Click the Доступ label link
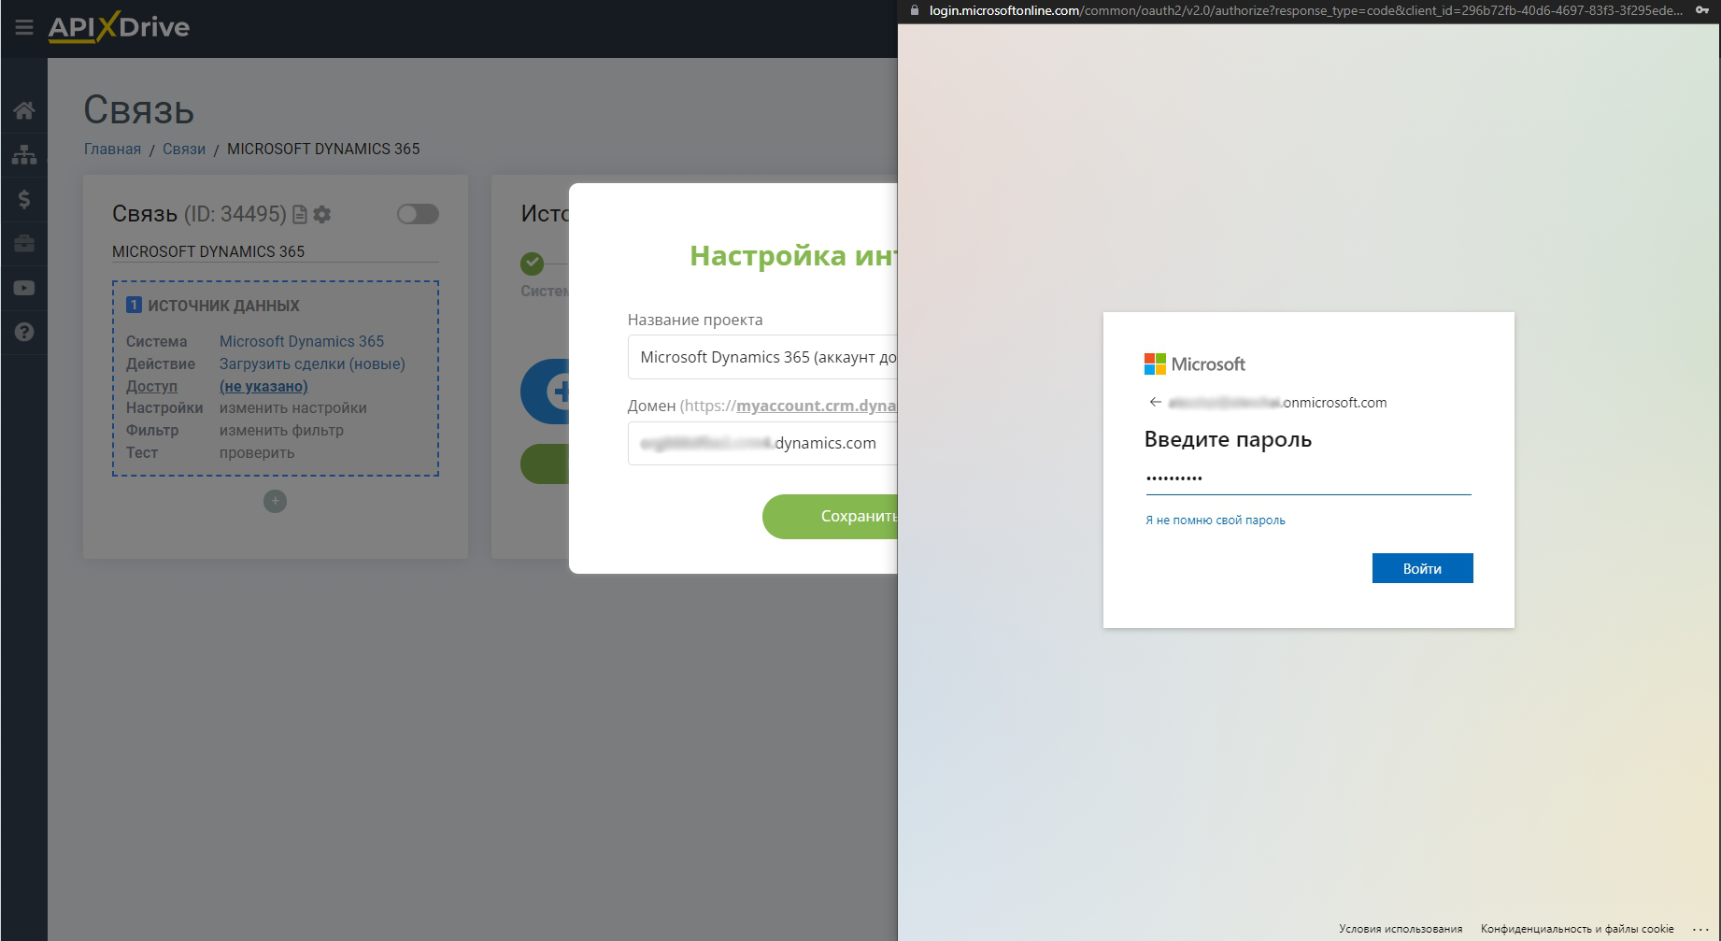The width and height of the screenshot is (1721, 941). [x=151, y=386]
